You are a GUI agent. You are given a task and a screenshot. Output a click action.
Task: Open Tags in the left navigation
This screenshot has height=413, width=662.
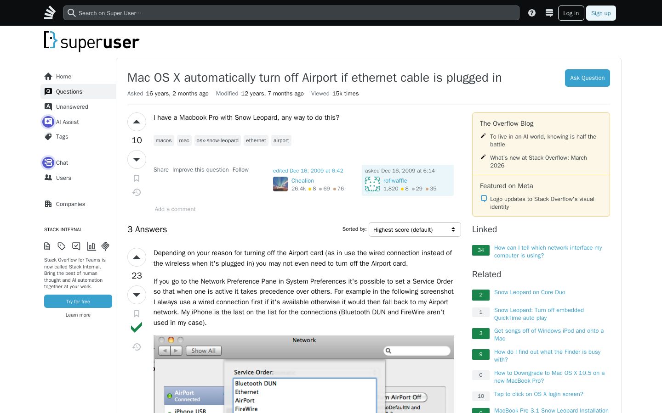click(78, 137)
